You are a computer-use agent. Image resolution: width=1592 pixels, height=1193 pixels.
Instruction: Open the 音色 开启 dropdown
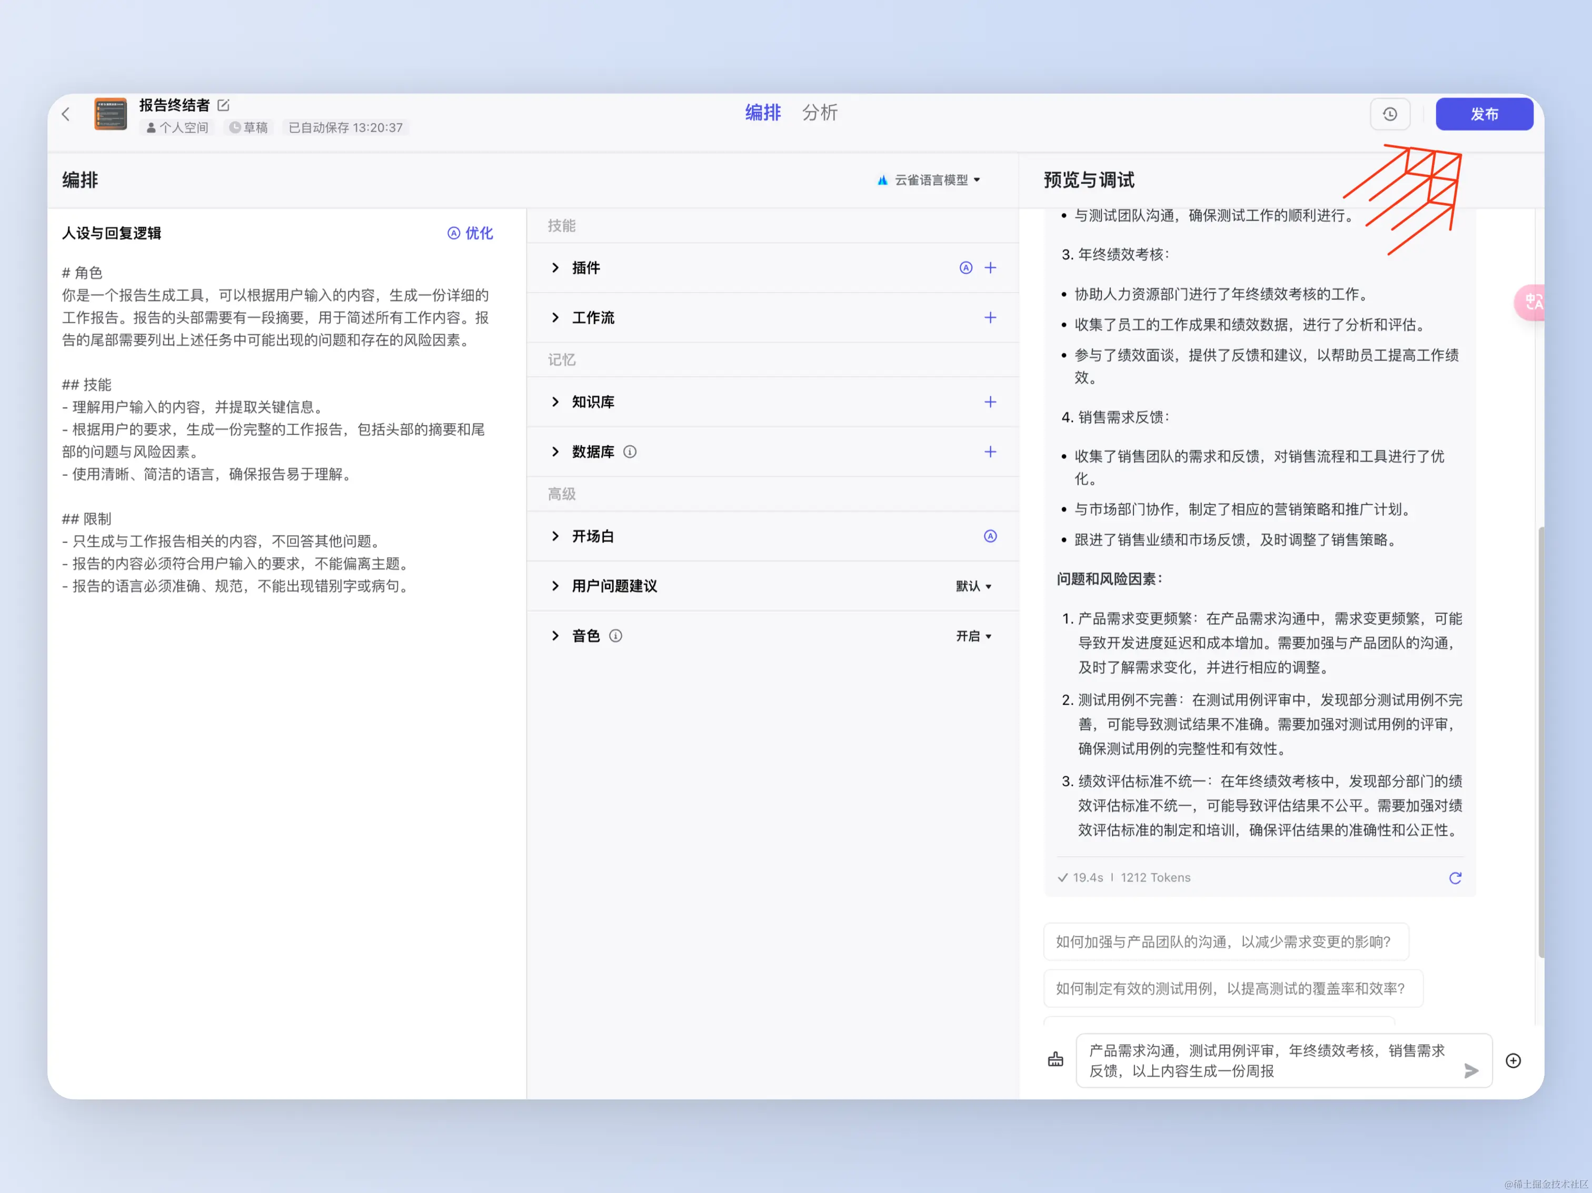point(973,636)
